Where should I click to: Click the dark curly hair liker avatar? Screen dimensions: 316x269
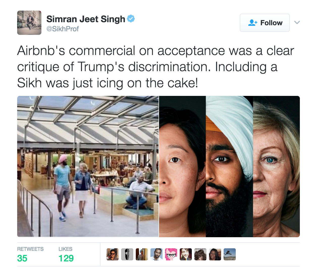point(200,254)
